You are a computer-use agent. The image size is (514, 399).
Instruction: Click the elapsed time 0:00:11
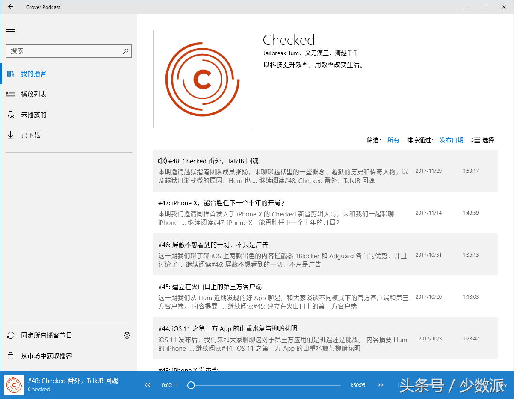[170, 385]
